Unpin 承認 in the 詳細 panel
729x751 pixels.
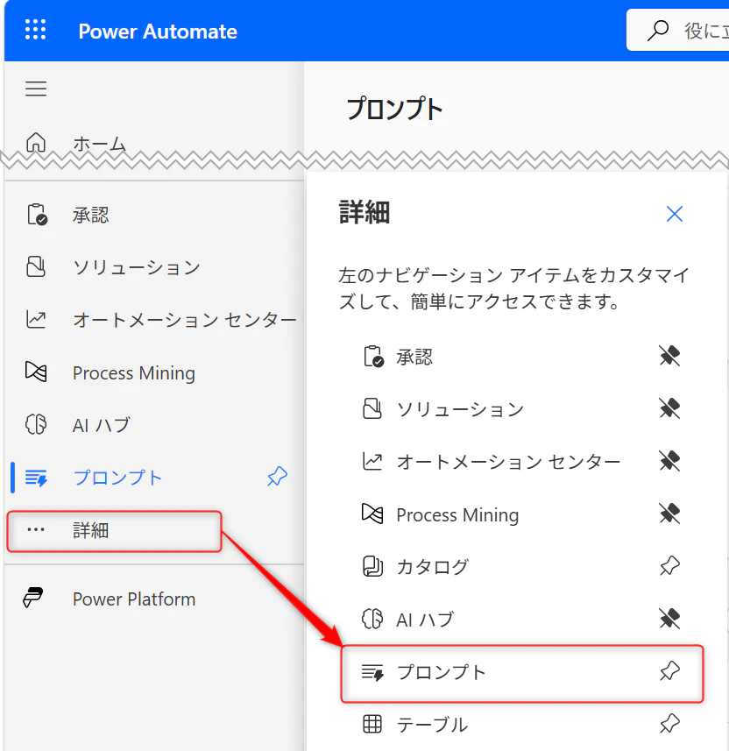point(669,356)
